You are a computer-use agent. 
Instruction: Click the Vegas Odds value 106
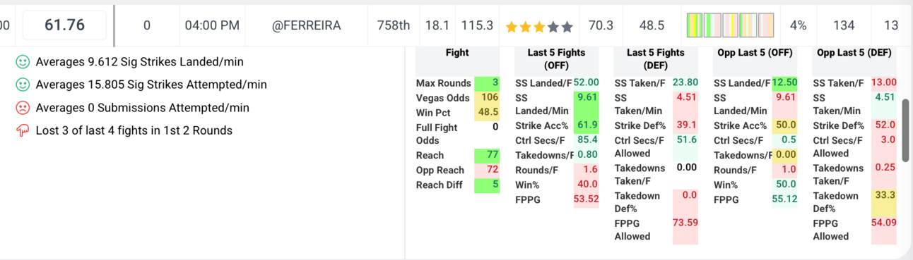pyautogui.click(x=487, y=98)
